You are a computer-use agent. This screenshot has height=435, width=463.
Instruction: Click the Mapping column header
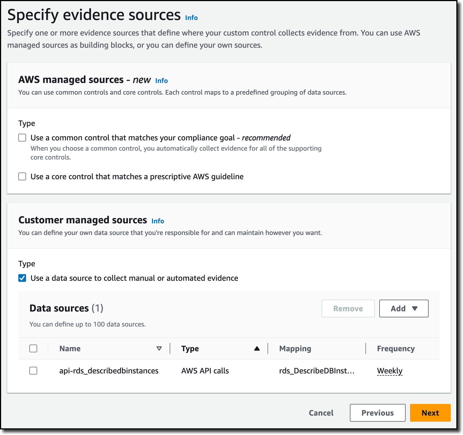coord(295,348)
